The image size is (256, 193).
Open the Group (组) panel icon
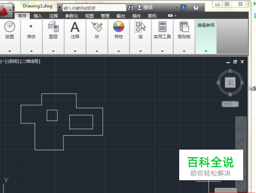point(140,27)
